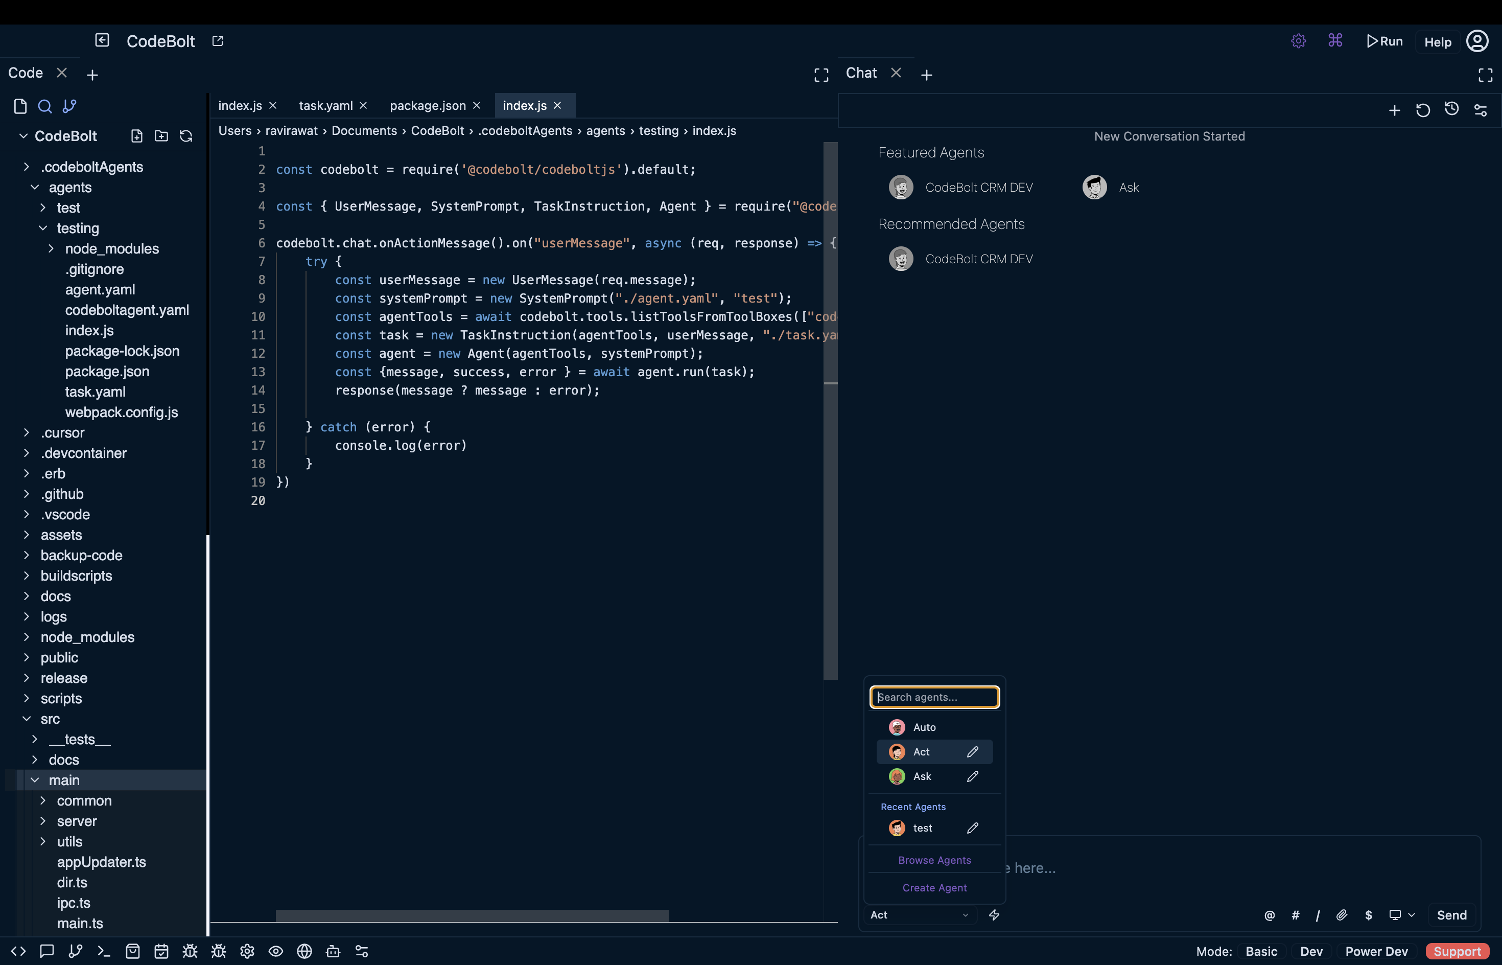Viewport: 1502px width, 965px height.
Task: Start a new chat with plus icon in chat toolbar
Action: [1394, 110]
